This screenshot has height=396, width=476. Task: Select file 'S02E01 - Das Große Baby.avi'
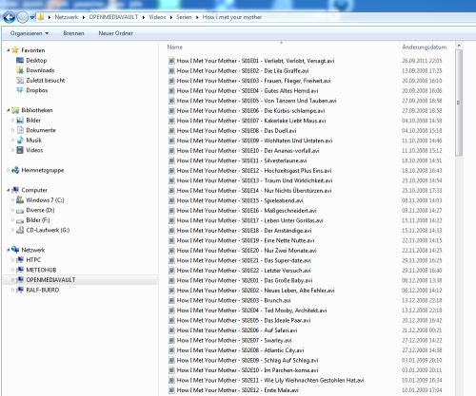click(245, 280)
